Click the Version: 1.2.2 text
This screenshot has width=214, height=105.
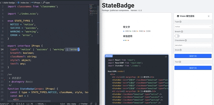pos(136,10)
